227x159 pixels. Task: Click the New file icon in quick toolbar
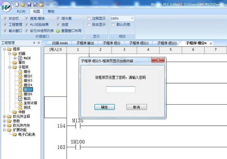point(17,5)
